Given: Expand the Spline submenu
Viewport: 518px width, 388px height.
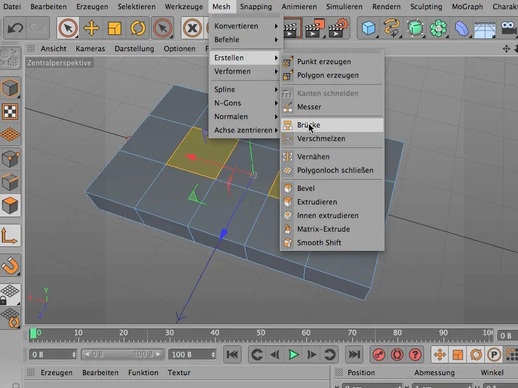Looking at the screenshot, I should click(245, 89).
